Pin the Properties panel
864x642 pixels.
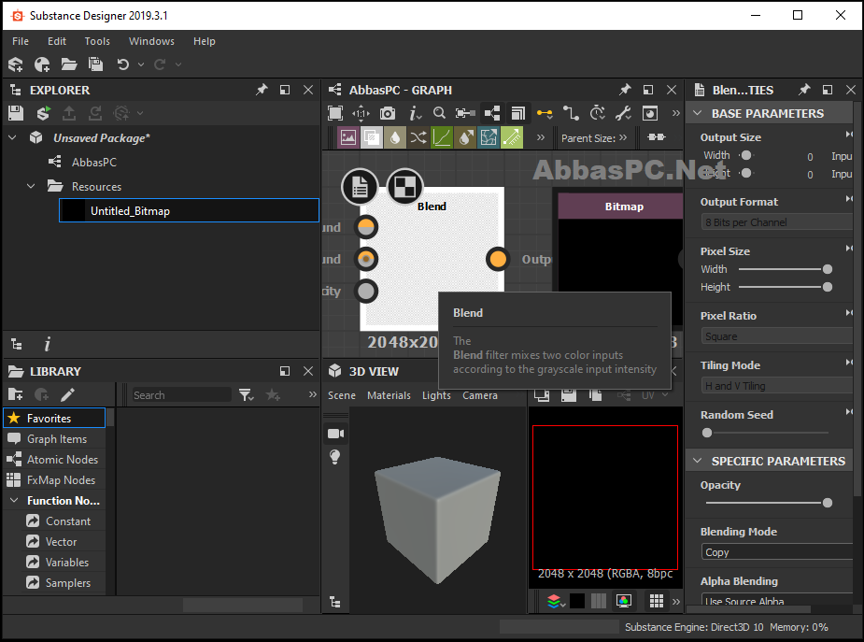[804, 90]
